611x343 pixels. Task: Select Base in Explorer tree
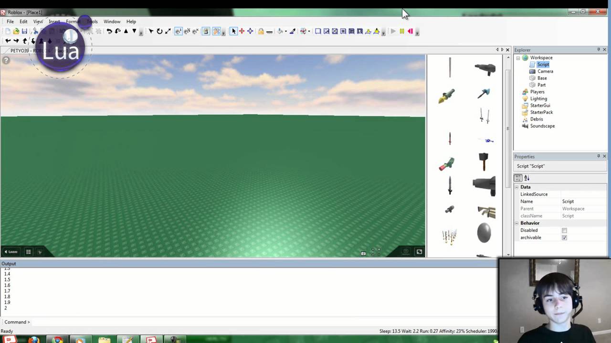(x=542, y=78)
